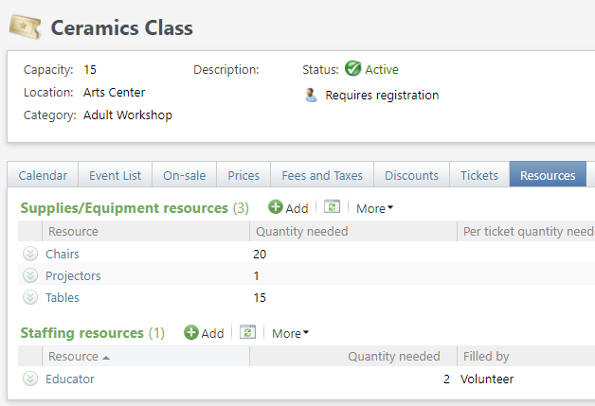595x406 pixels.
Task: Click the green Add icon for Supplies/Equipment
Action: (276, 207)
